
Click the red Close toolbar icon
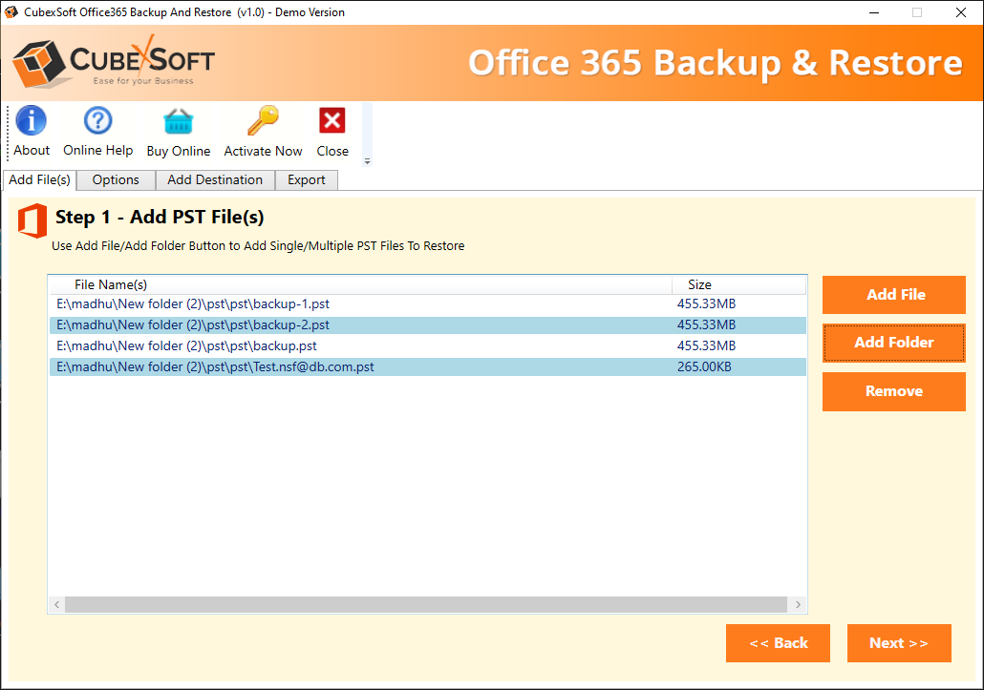332,120
